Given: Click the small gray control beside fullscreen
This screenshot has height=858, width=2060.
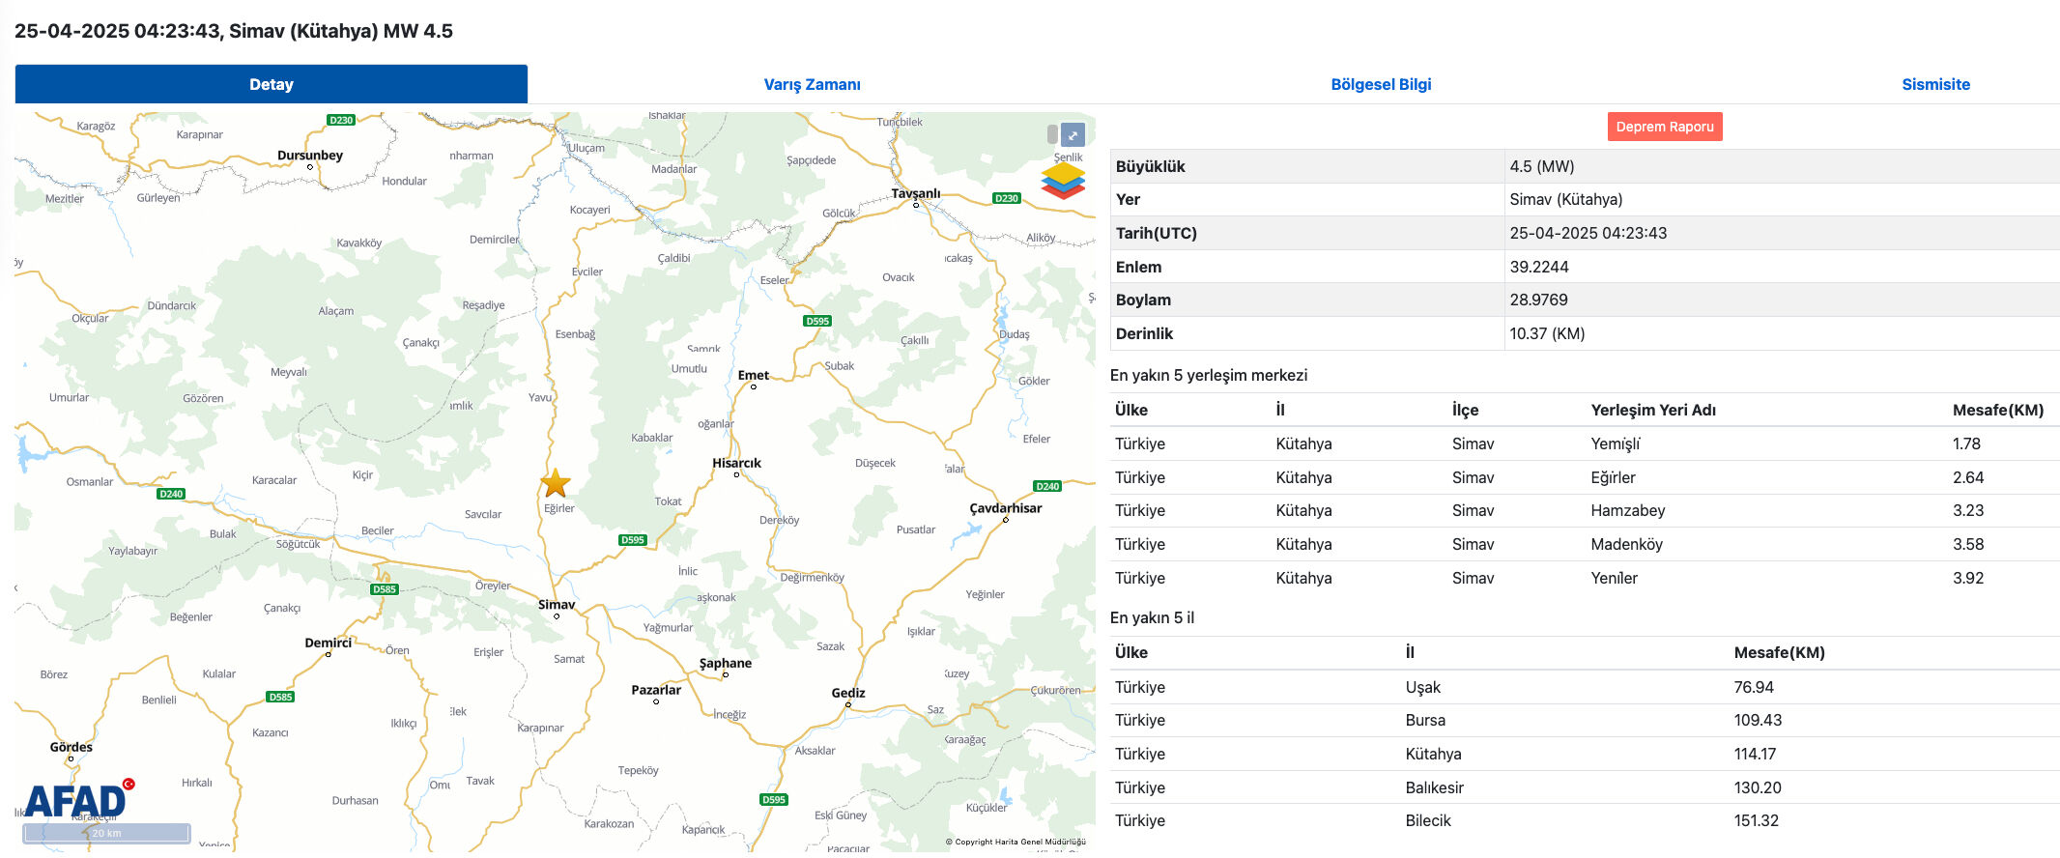Looking at the screenshot, I should click(1052, 135).
